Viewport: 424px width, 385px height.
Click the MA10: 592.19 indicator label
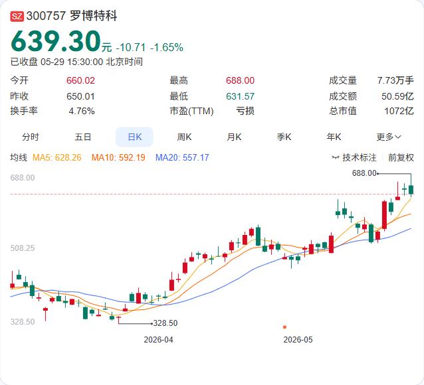point(118,157)
